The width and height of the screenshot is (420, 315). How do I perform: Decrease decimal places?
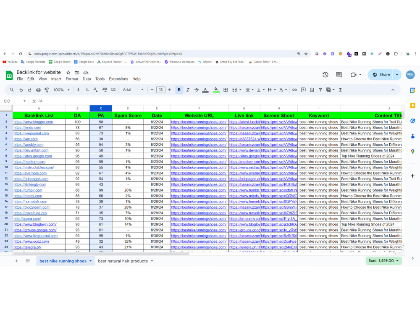coord(95,90)
